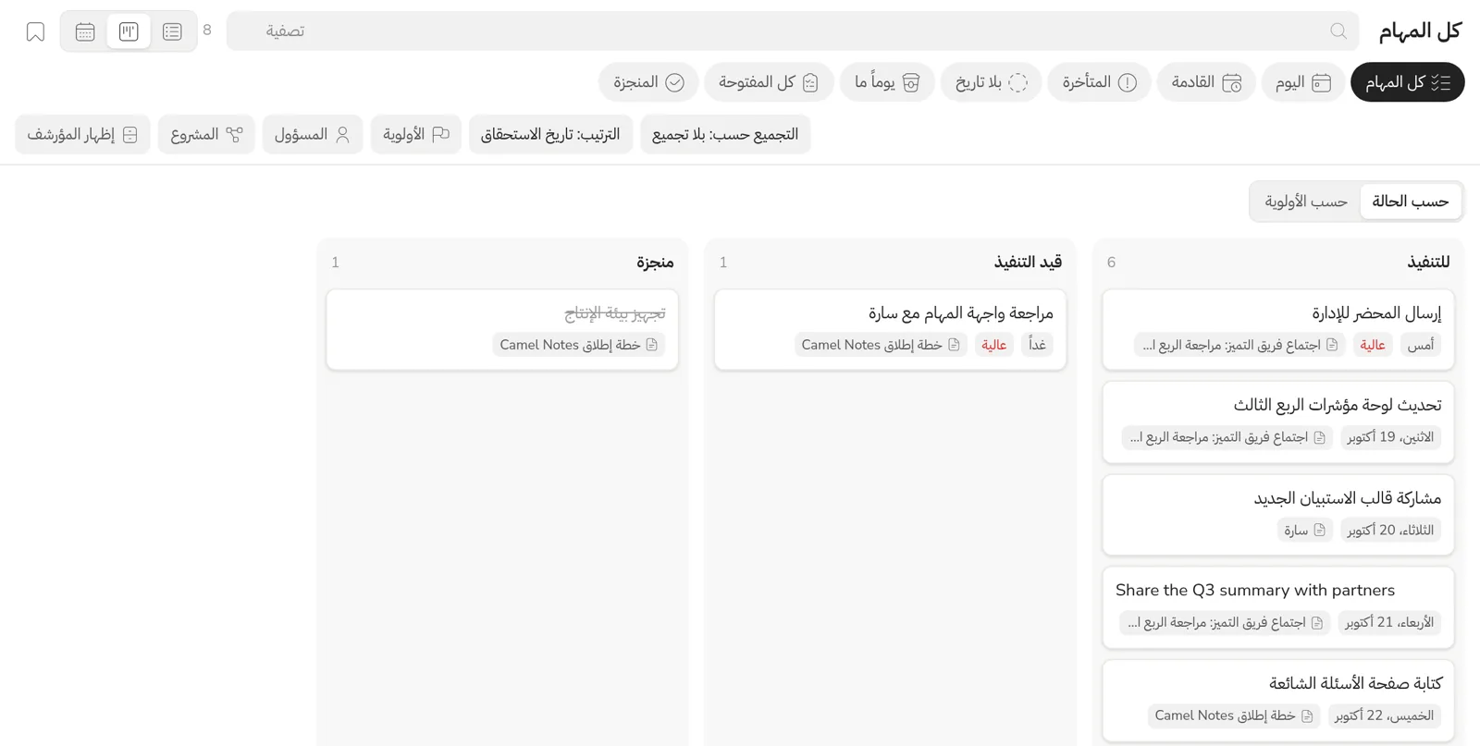This screenshot has width=1480, height=746.
Task: Toggle إظهار المؤرشف show archived
Action: coord(82,135)
